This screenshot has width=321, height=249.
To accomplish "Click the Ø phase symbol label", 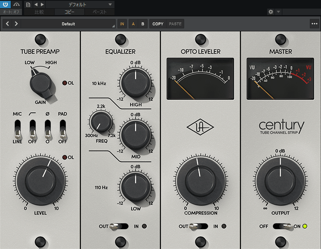I will [x=47, y=114].
